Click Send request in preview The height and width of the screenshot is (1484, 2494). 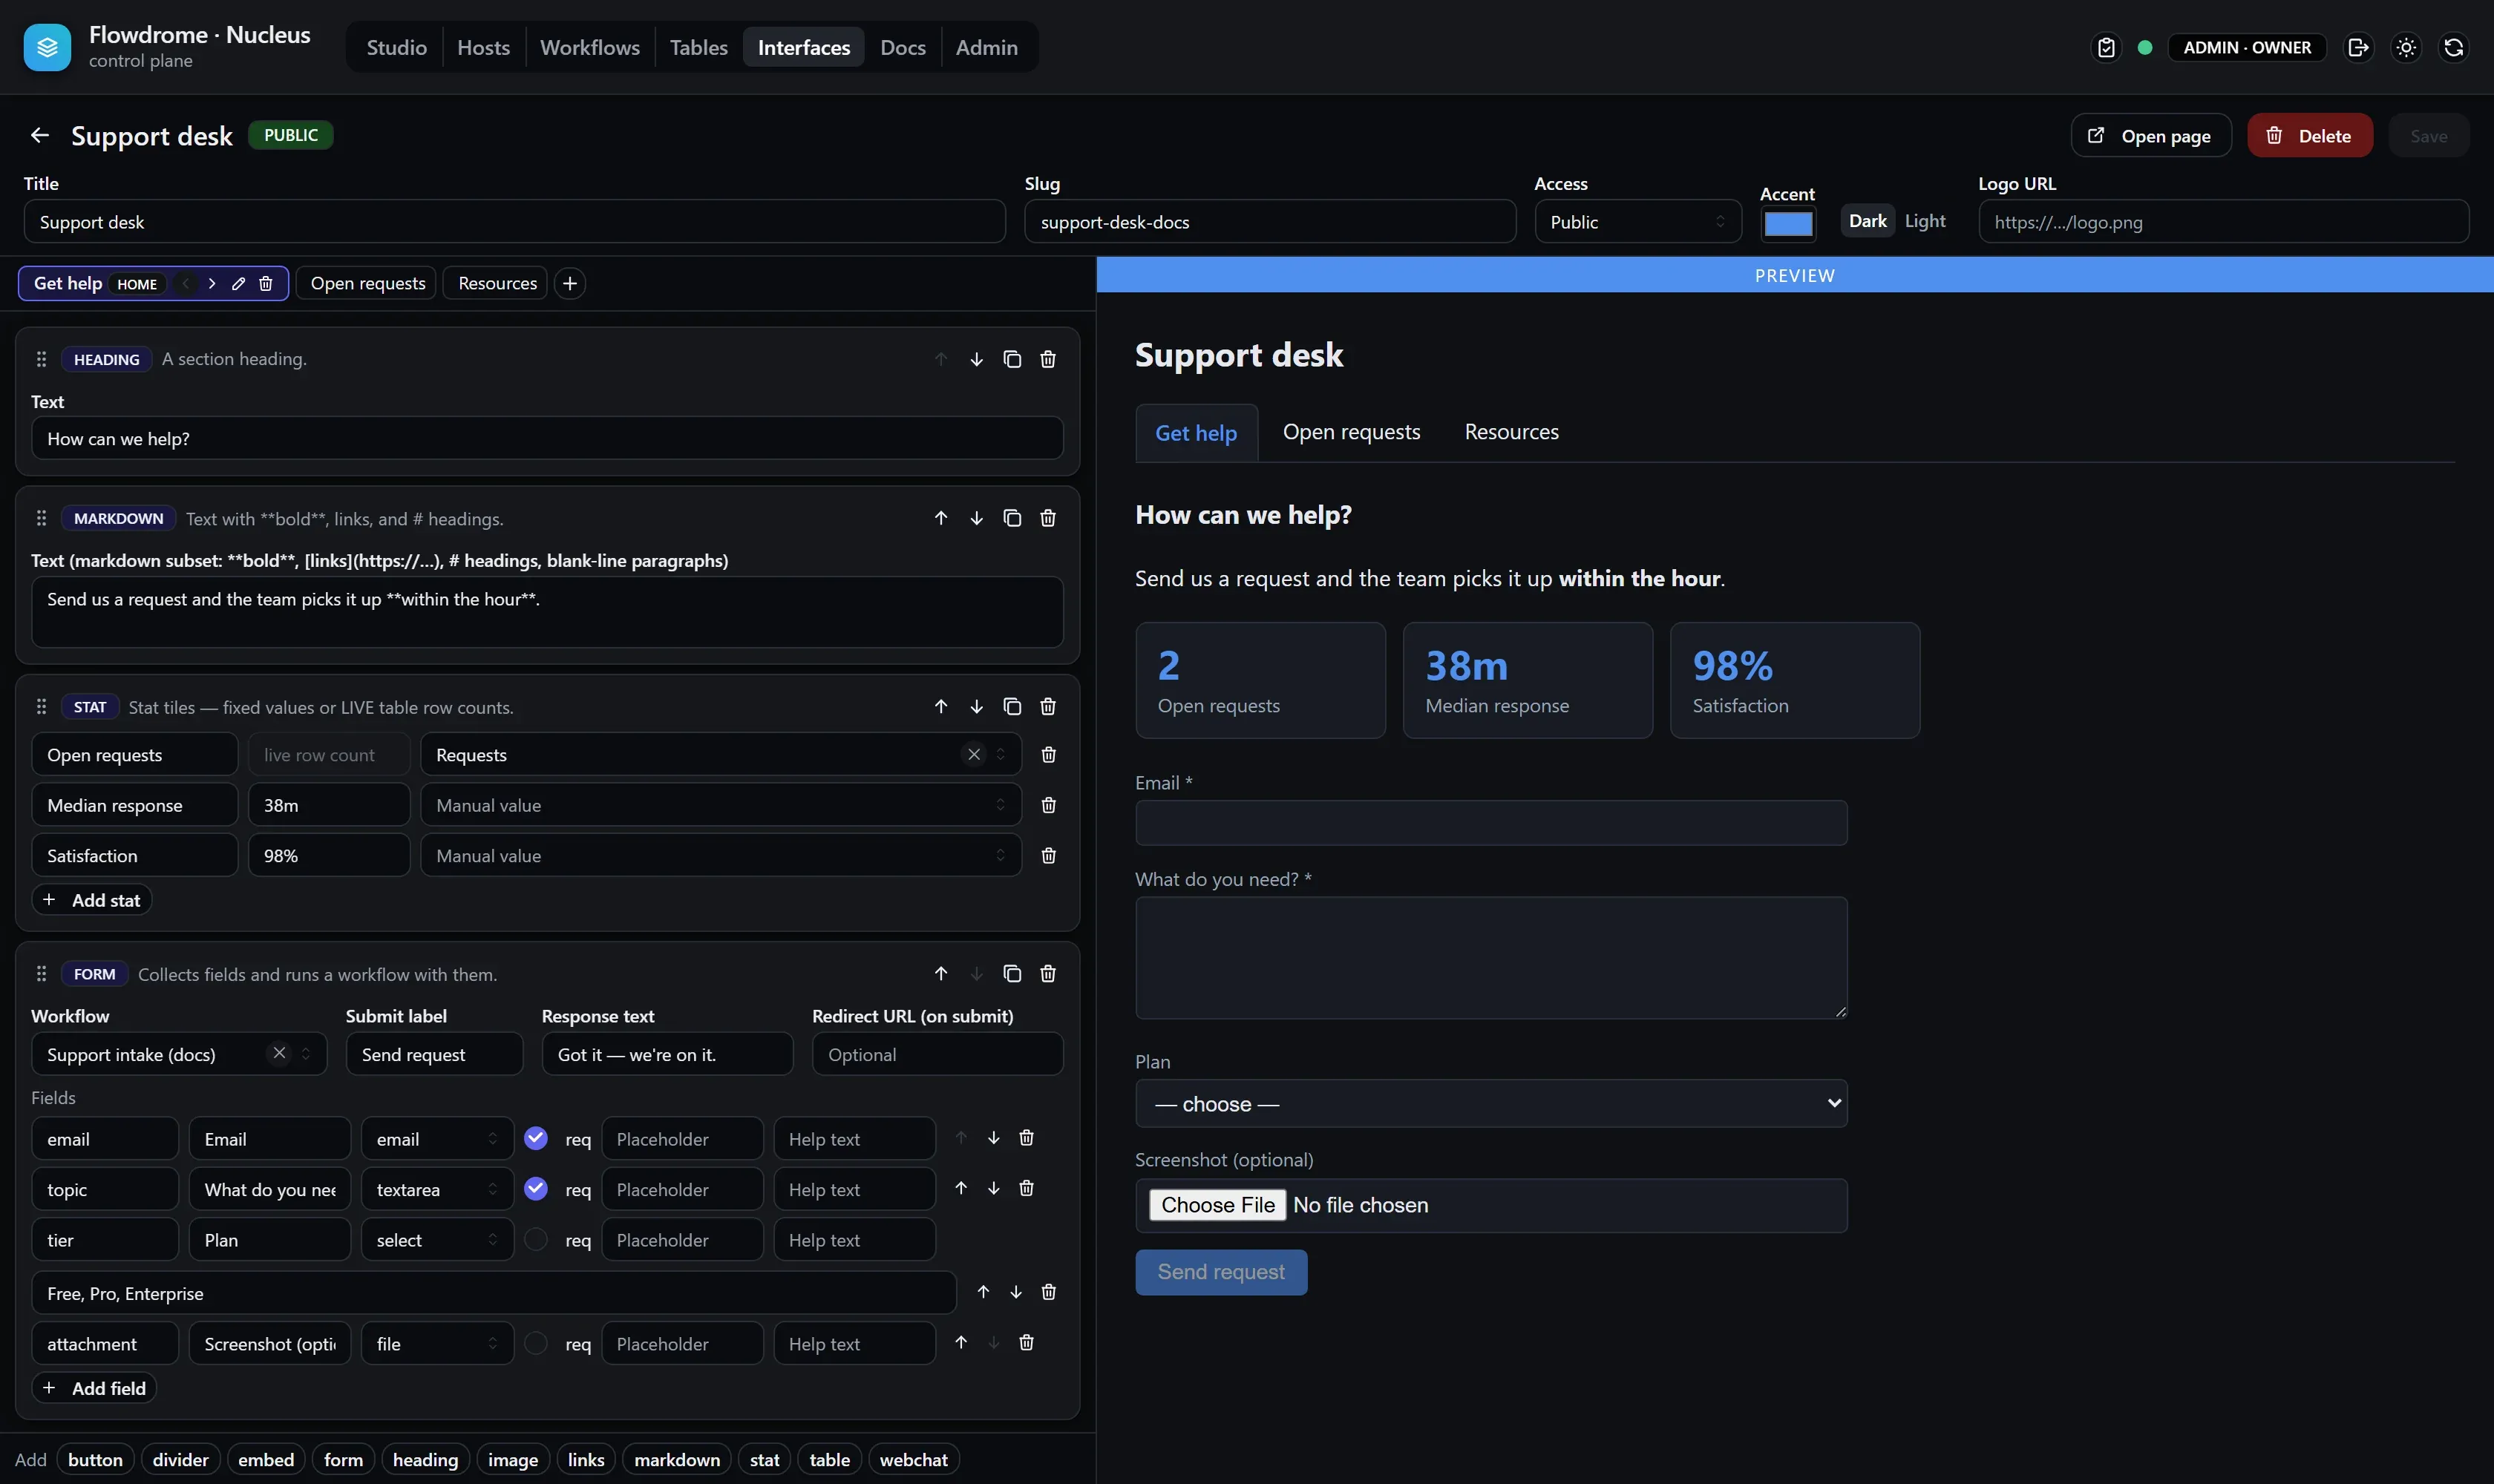(x=1220, y=1272)
